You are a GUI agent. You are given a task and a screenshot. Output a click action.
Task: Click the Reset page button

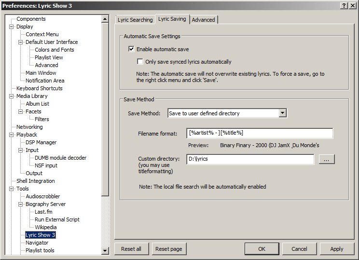pyautogui.click(x=169, y=249)
